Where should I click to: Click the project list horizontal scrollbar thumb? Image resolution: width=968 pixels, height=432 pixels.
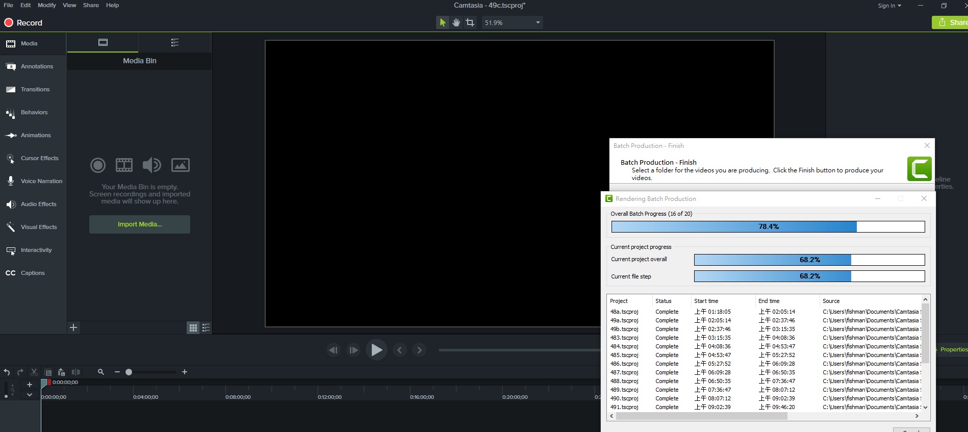click(702, 416)
